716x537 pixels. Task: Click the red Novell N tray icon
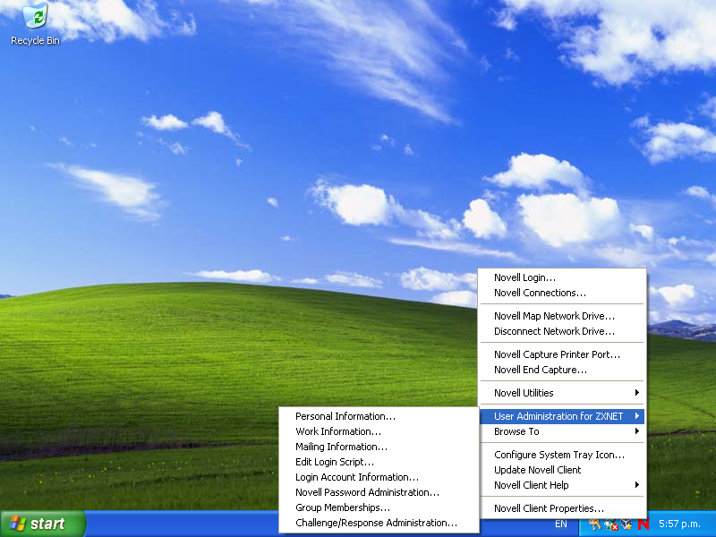coord(644,524)
